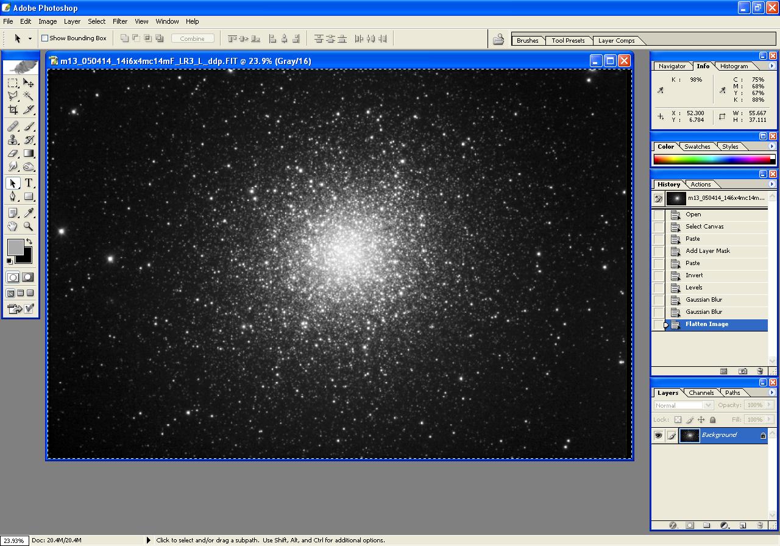The image size is (780, 546).
Task: Activate the Zoom magnifier tool
Action: (x=29, y=227)
